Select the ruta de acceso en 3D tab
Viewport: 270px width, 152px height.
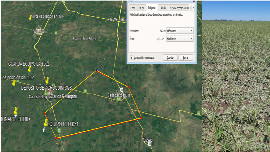(179, 8)
